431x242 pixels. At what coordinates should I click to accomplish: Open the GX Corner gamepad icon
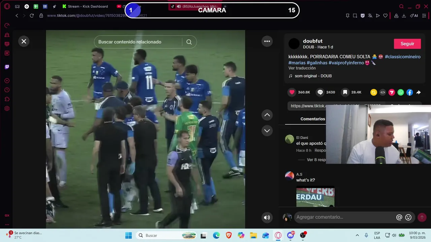[x=18, y=6]
